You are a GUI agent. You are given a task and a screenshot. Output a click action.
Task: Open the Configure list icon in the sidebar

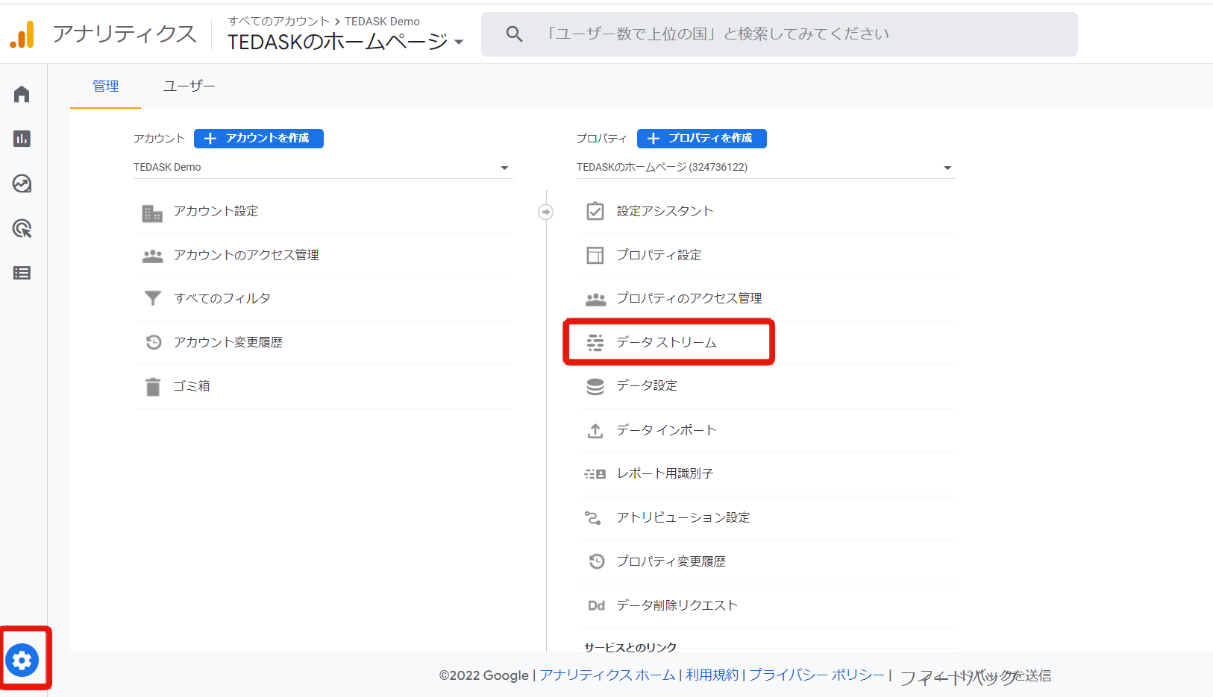click(x=22, y=273)
